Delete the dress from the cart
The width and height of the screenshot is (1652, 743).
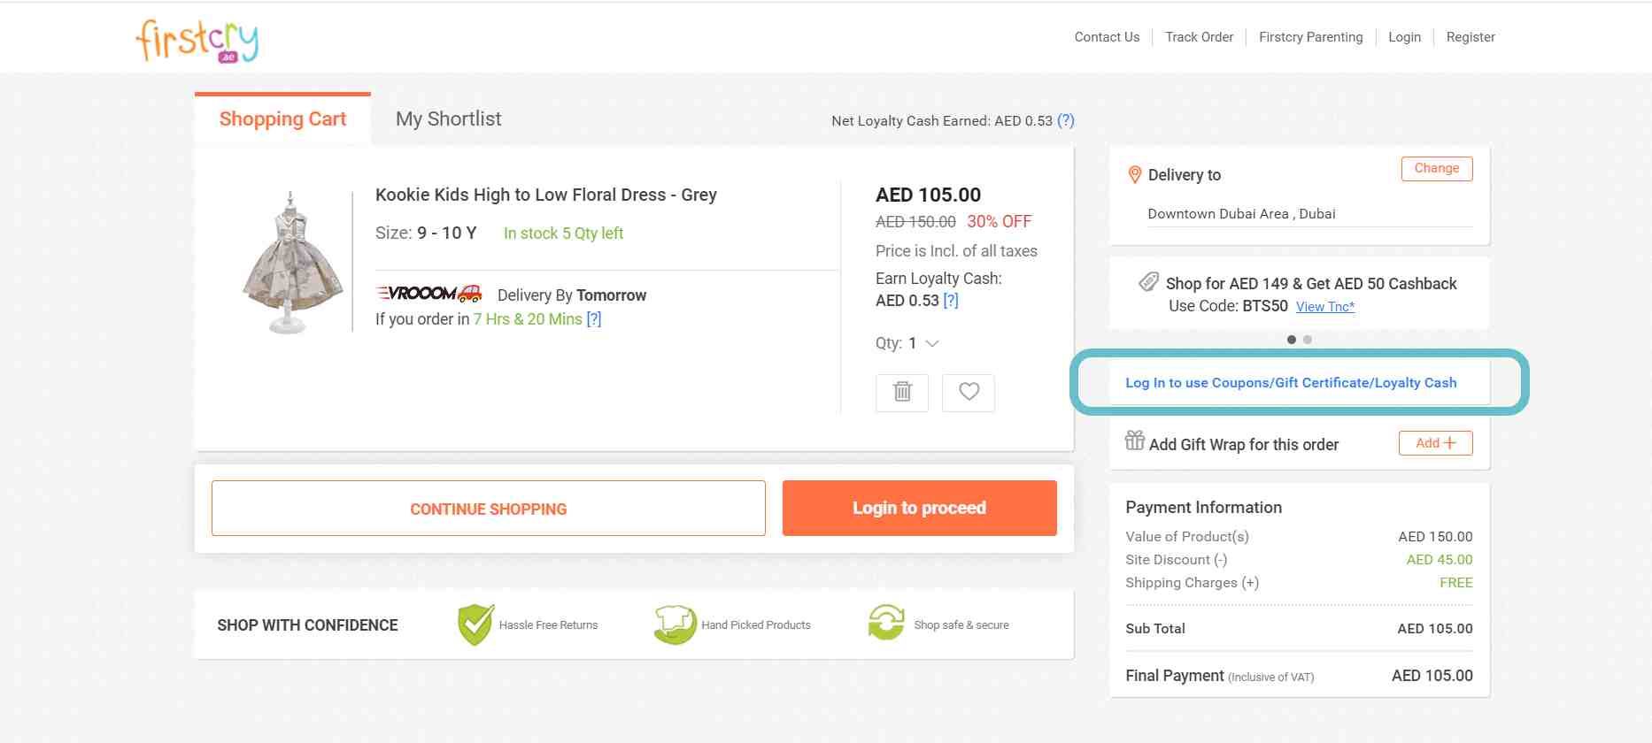(902, 392)
